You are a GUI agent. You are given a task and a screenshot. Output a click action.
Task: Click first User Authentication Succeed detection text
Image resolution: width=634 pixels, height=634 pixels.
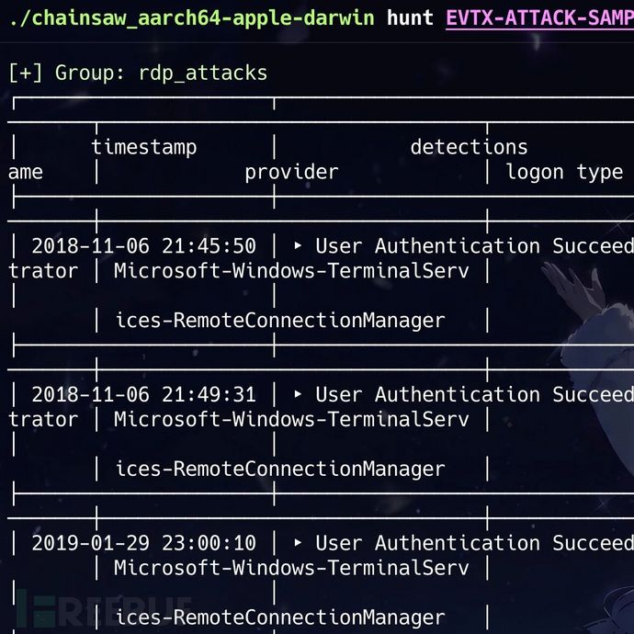coord(474,246)
